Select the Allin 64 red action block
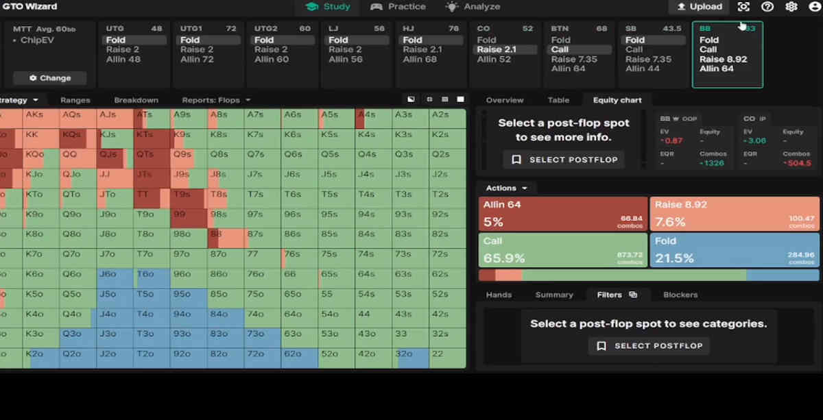Image resolution: width=823 pixels, height=420 pixels. point(563,214)
